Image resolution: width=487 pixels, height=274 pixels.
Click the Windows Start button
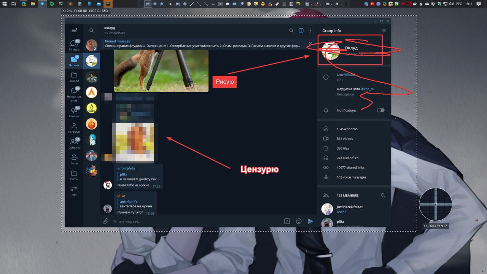[x=4, y=4]
